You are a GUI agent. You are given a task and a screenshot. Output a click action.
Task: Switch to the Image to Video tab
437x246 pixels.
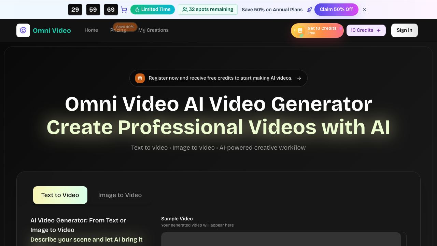(120, 195)
